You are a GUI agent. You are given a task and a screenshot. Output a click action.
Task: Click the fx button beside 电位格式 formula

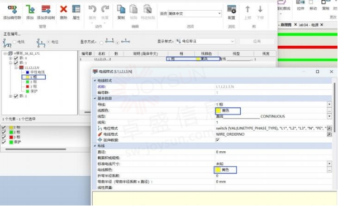tap(329, 128)
